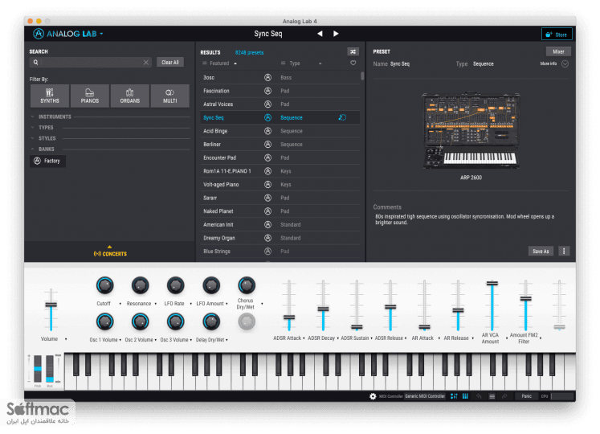
Task: Select the Acid Binge preset
Action: pyautogui.click(x=280, y=131)
